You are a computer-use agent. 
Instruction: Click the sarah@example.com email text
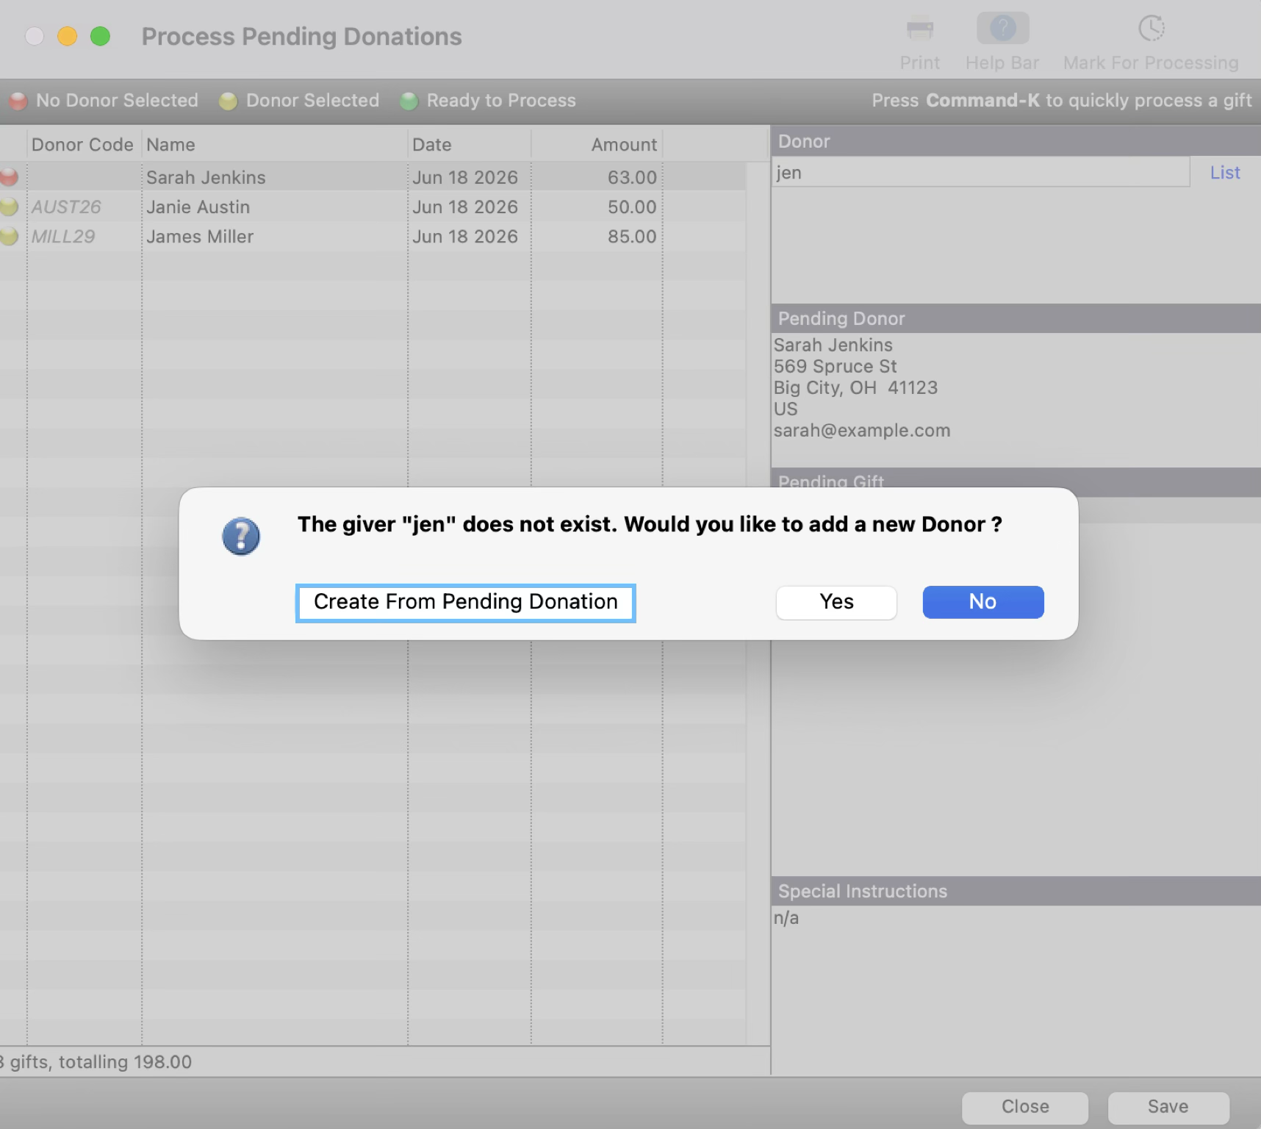(x=862, y=430)
